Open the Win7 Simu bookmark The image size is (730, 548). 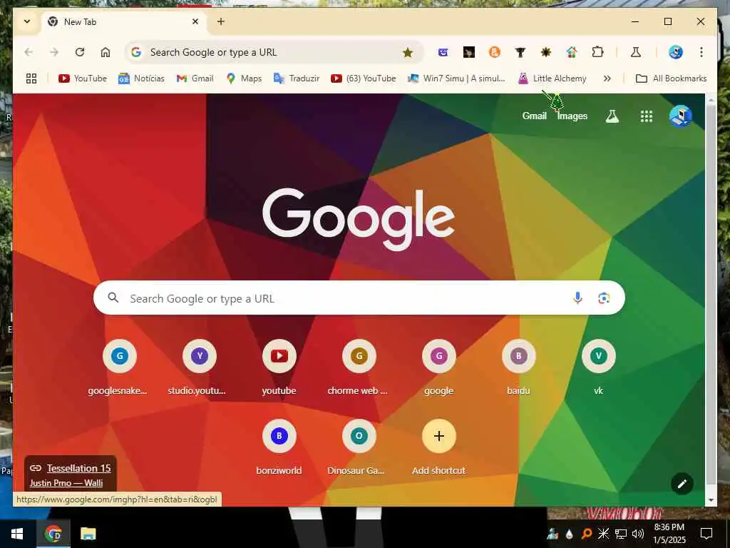point(456,78)
